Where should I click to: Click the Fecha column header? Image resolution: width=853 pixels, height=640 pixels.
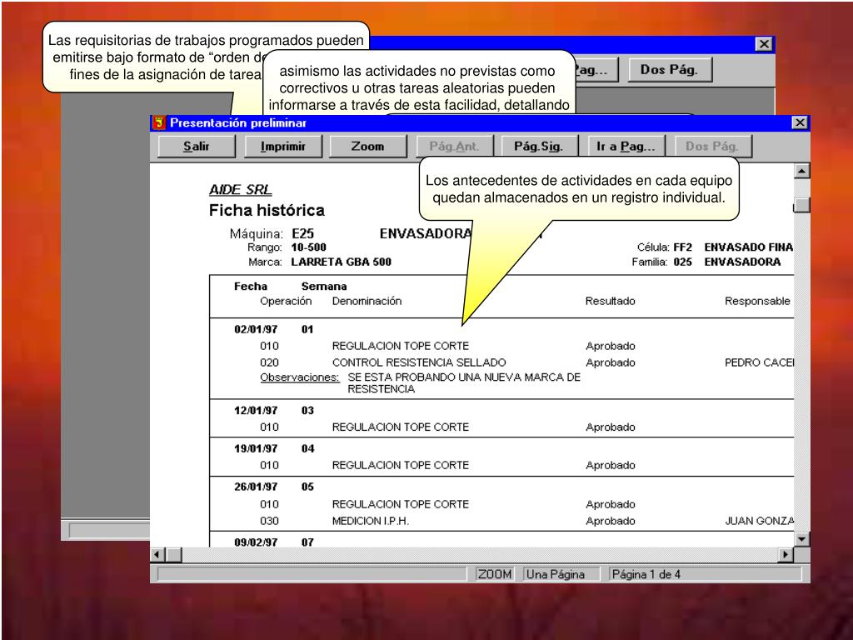[251, 287]
